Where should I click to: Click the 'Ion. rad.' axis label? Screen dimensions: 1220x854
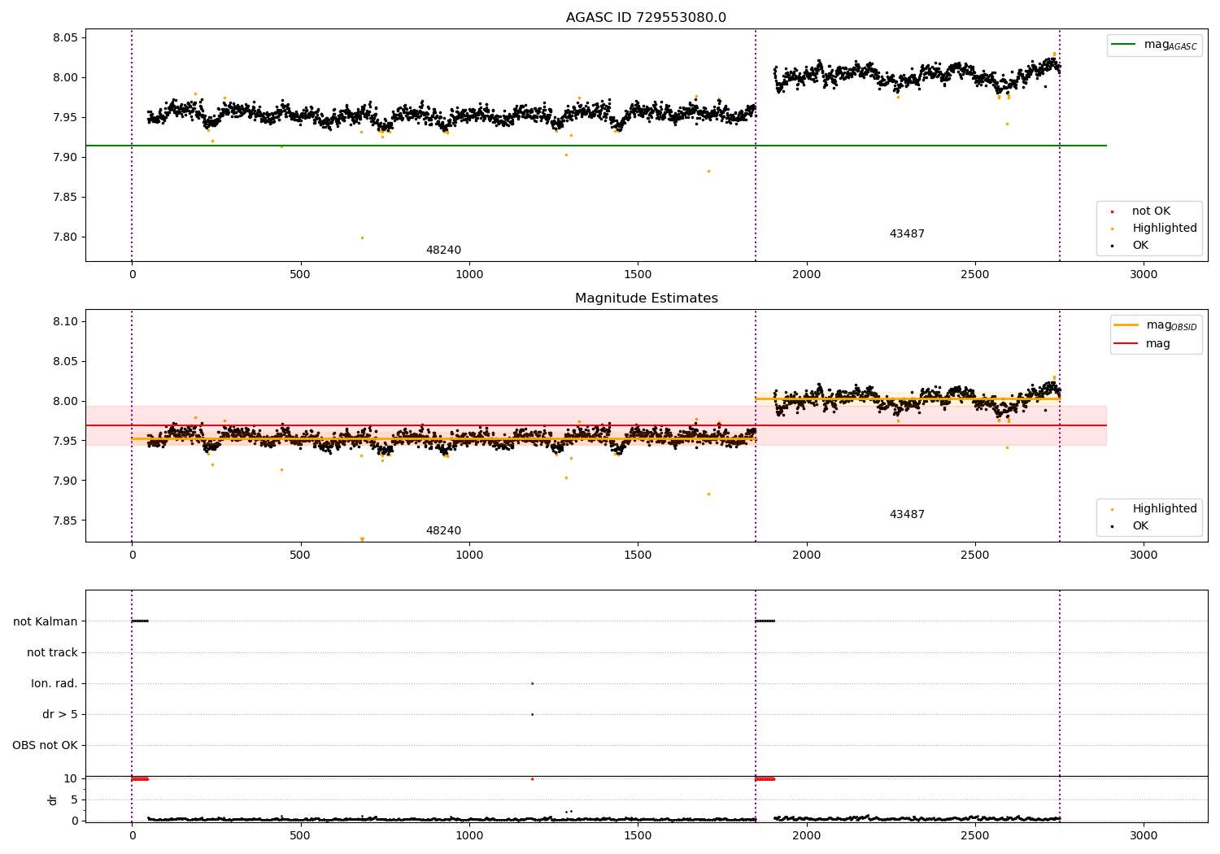pos(54,683)
